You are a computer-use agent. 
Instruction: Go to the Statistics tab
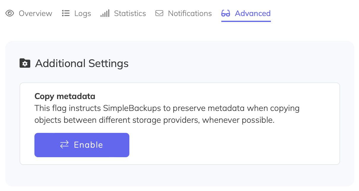pos(130,13)
